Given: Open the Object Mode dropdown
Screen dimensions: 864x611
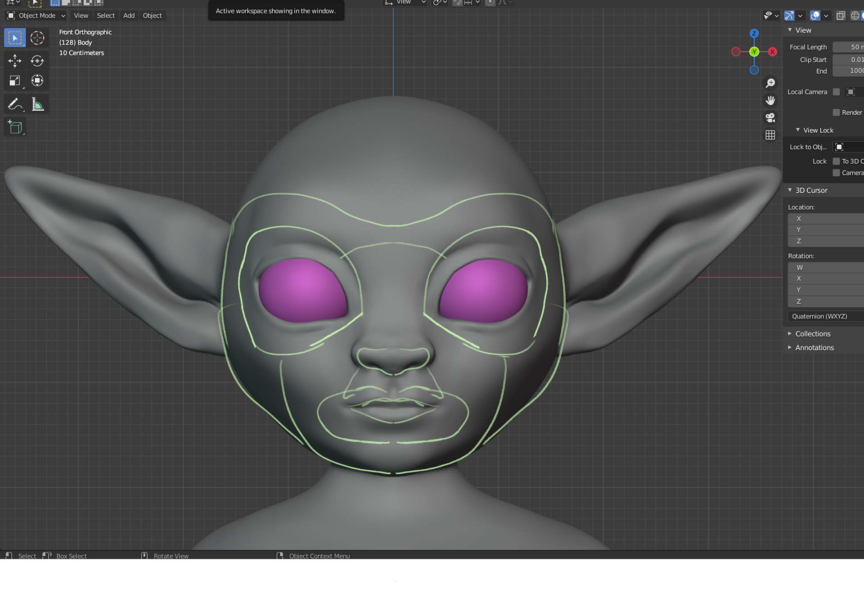Looking at the screenshot, I should (36, 16).
